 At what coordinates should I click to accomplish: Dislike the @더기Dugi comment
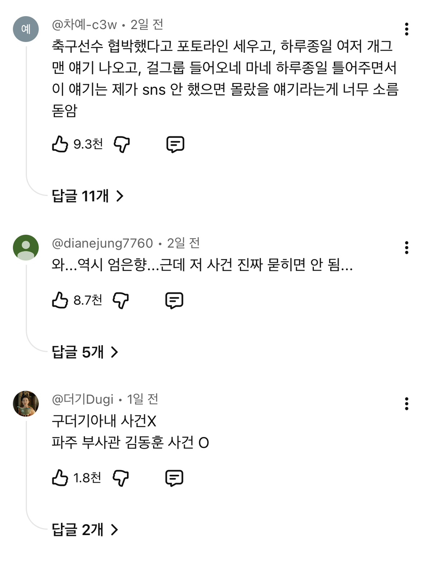point(121,478)
